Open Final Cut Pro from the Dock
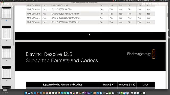170x95 pixels. [x=74, y=93]
